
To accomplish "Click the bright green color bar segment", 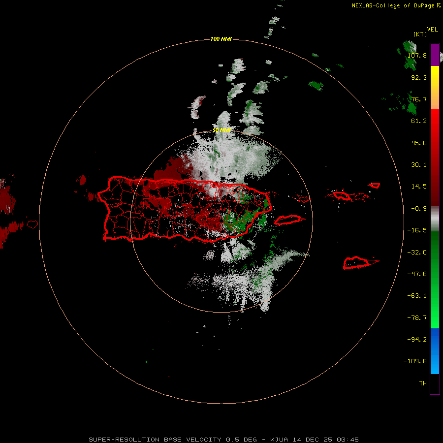I will click(435, 280).
